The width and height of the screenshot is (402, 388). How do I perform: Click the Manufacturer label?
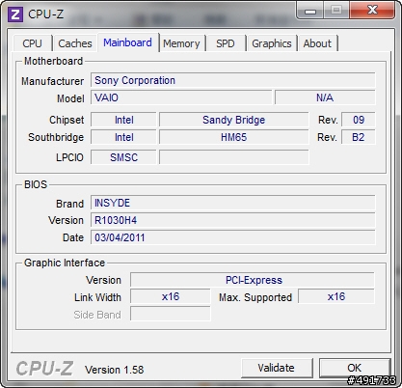[52, 81]
